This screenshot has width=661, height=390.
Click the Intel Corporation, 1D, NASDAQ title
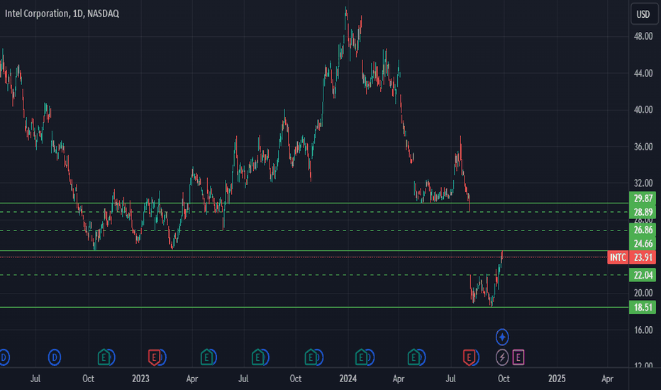coord(62,13)
